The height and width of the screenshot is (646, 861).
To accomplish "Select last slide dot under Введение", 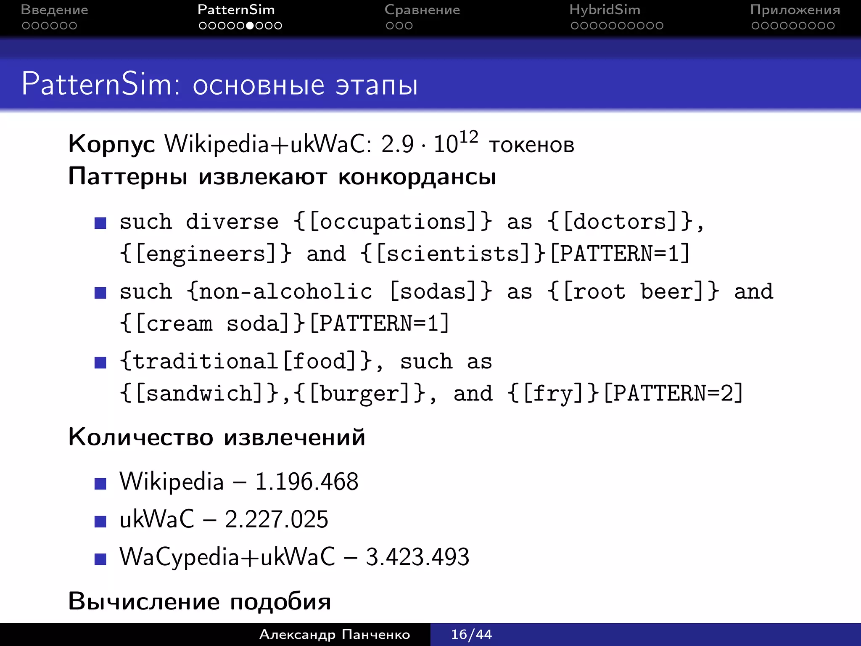I will coord(73,26).
